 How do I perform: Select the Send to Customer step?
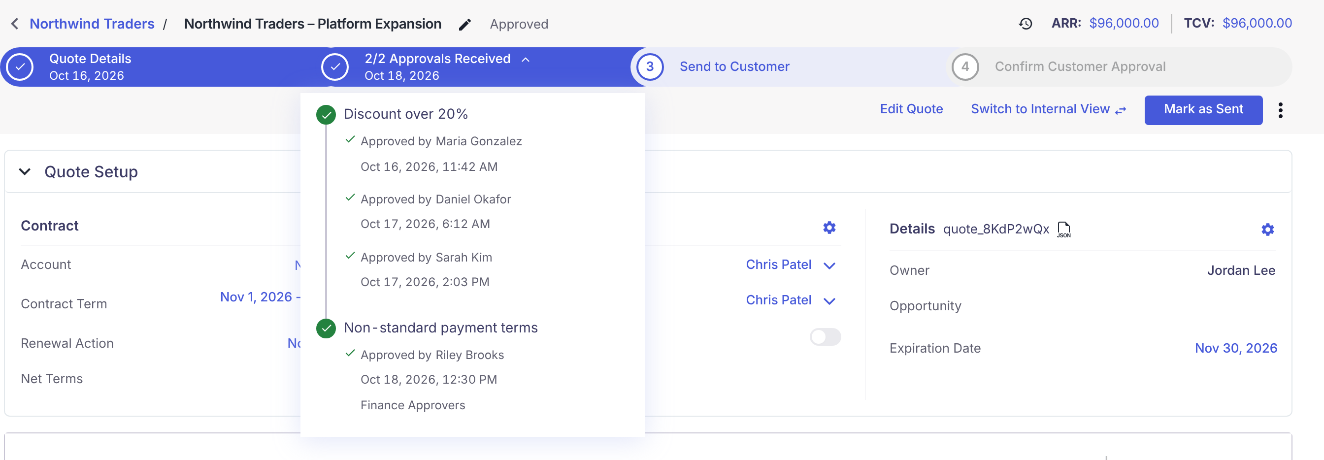click(x=734, y=67)
